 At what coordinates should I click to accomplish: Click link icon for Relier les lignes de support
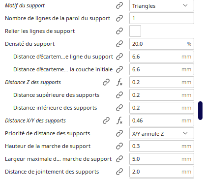(119, 31)
